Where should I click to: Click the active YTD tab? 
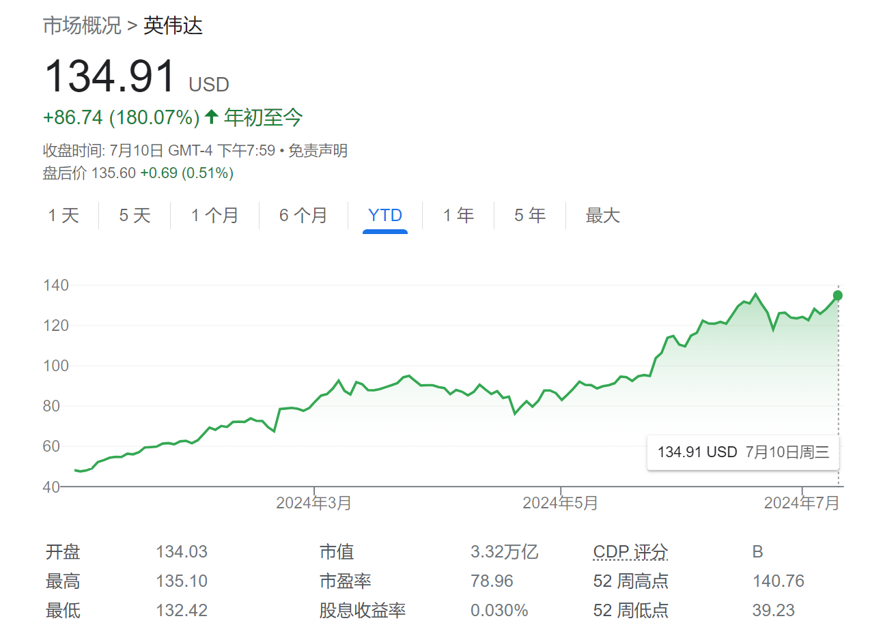[x=385, y=216]
